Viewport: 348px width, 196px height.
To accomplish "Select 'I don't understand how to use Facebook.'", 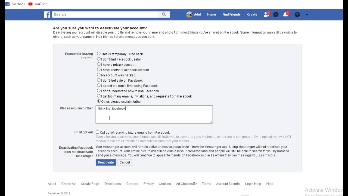I will [x=99, y=91].
